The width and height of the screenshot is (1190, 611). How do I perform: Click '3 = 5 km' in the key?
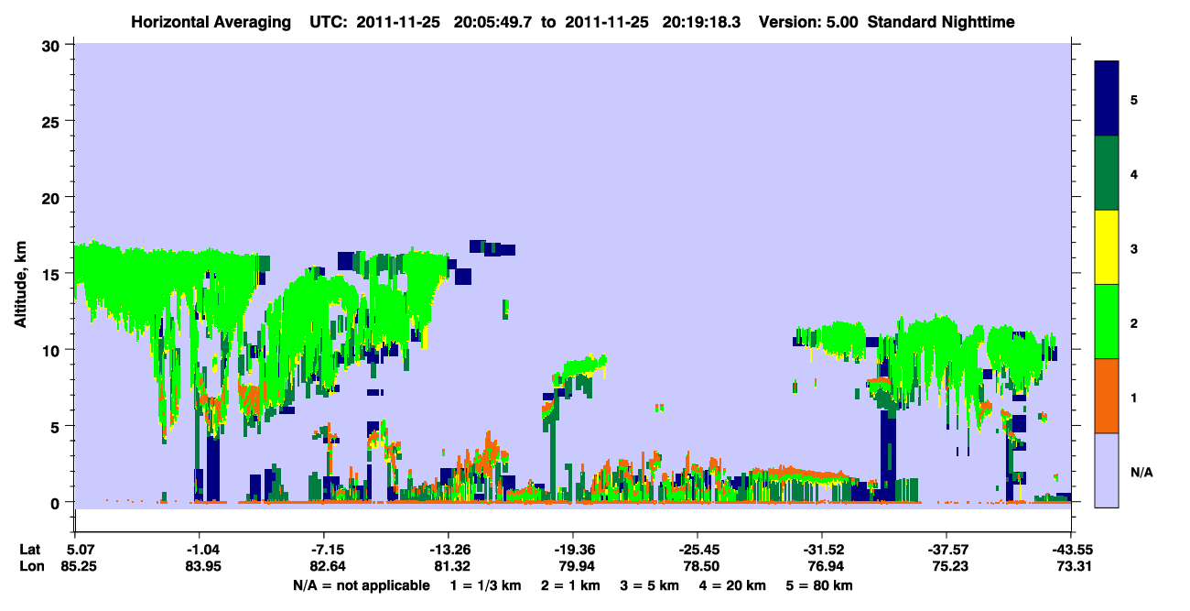pos(649,585)
